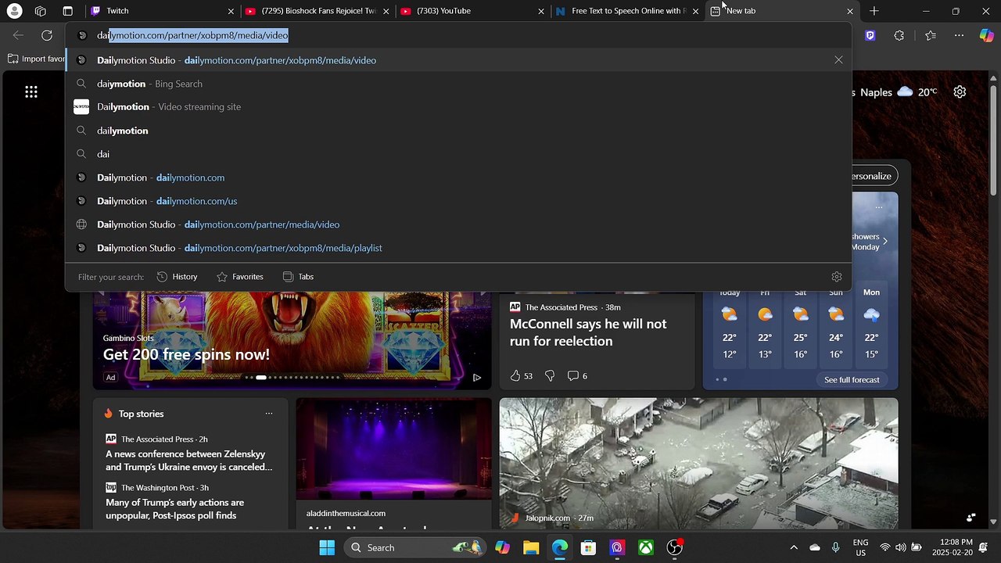Close the (7303) YouTube tab

[541, 11]
